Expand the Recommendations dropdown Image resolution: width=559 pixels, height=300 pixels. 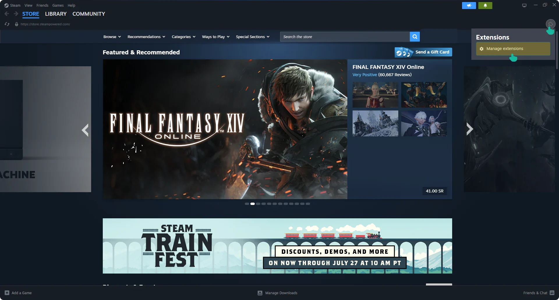click(x=146, y=37)
